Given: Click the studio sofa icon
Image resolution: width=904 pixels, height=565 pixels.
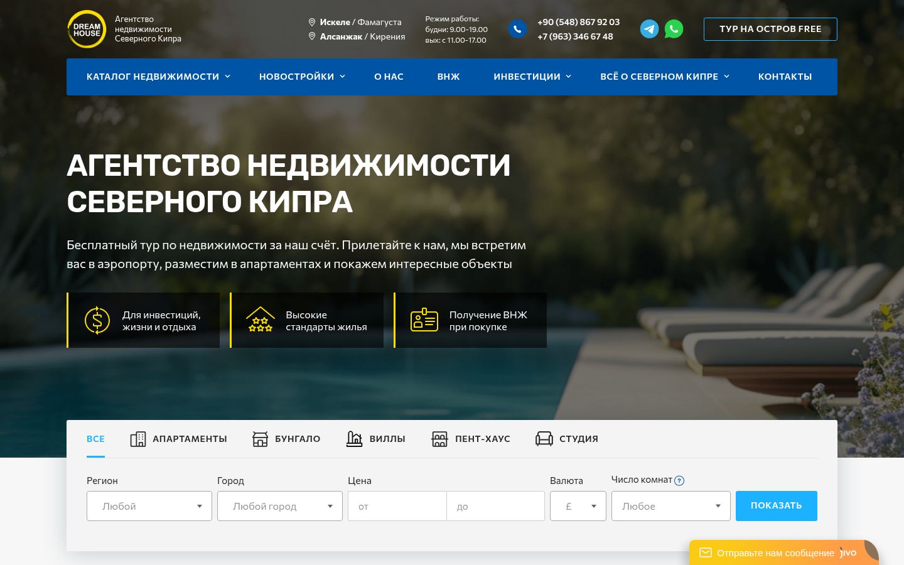Looking at the screenshot, I should point(544,439).
